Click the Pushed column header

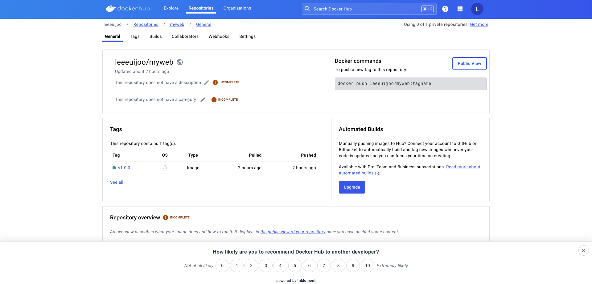[x=308, y=155]
